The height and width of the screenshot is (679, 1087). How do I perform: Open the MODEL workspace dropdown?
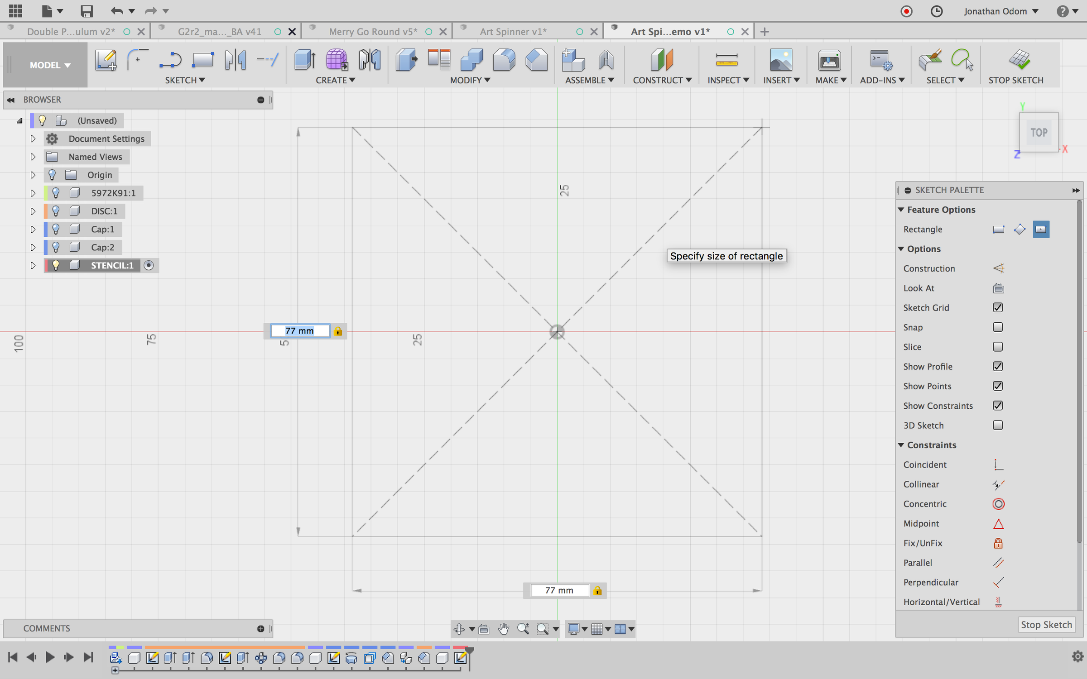[x=50, y=65]
